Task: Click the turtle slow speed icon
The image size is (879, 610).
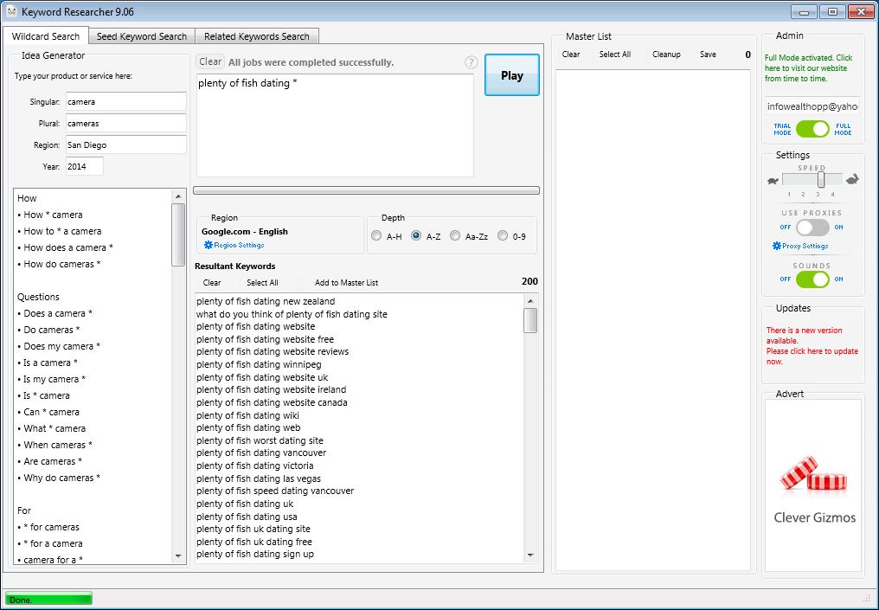Action: click(x=773, y=181)
